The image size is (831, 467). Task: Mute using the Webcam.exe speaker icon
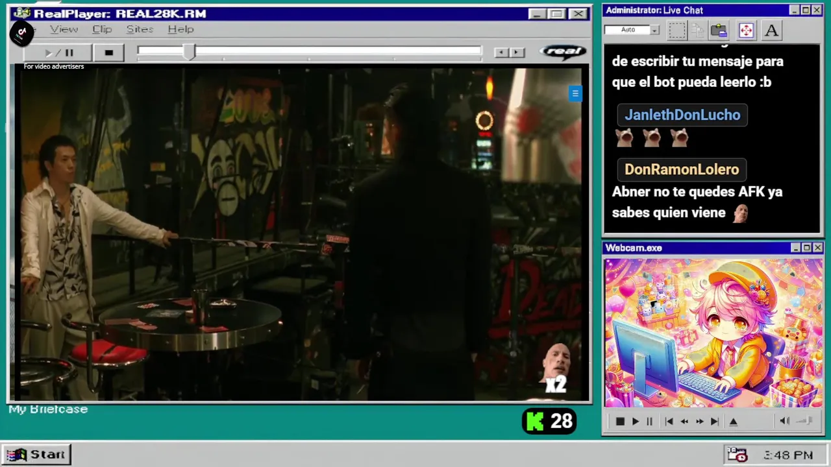784,421
